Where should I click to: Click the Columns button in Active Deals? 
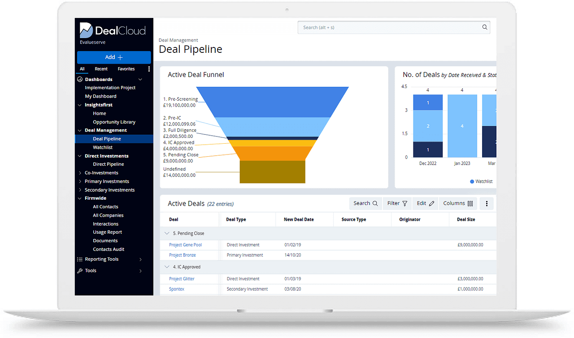tap(458, 204)
